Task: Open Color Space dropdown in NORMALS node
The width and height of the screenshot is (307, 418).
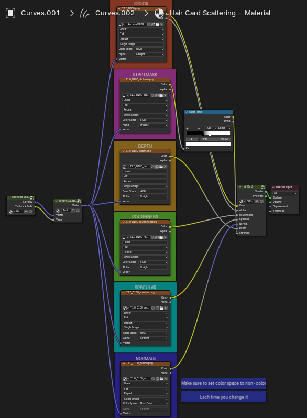Action: click(153, 404)
